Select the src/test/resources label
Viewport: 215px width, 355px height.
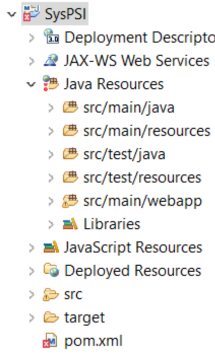[x=142, y=177]
